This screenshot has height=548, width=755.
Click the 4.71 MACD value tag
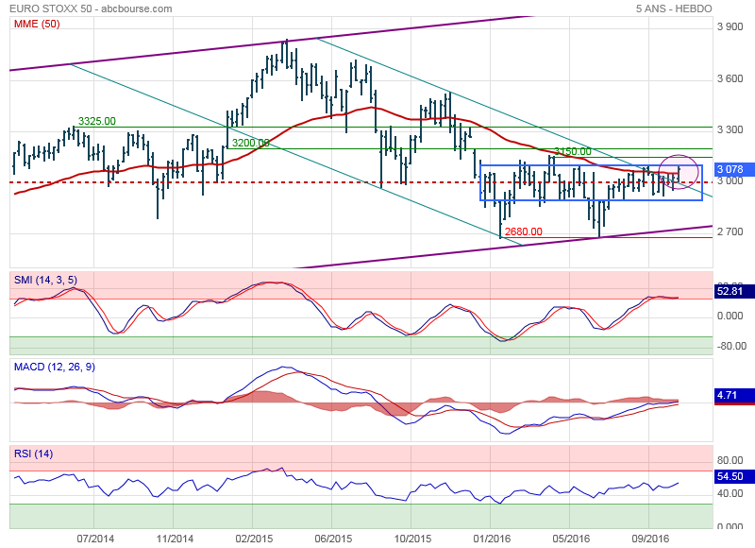(733, 395)
